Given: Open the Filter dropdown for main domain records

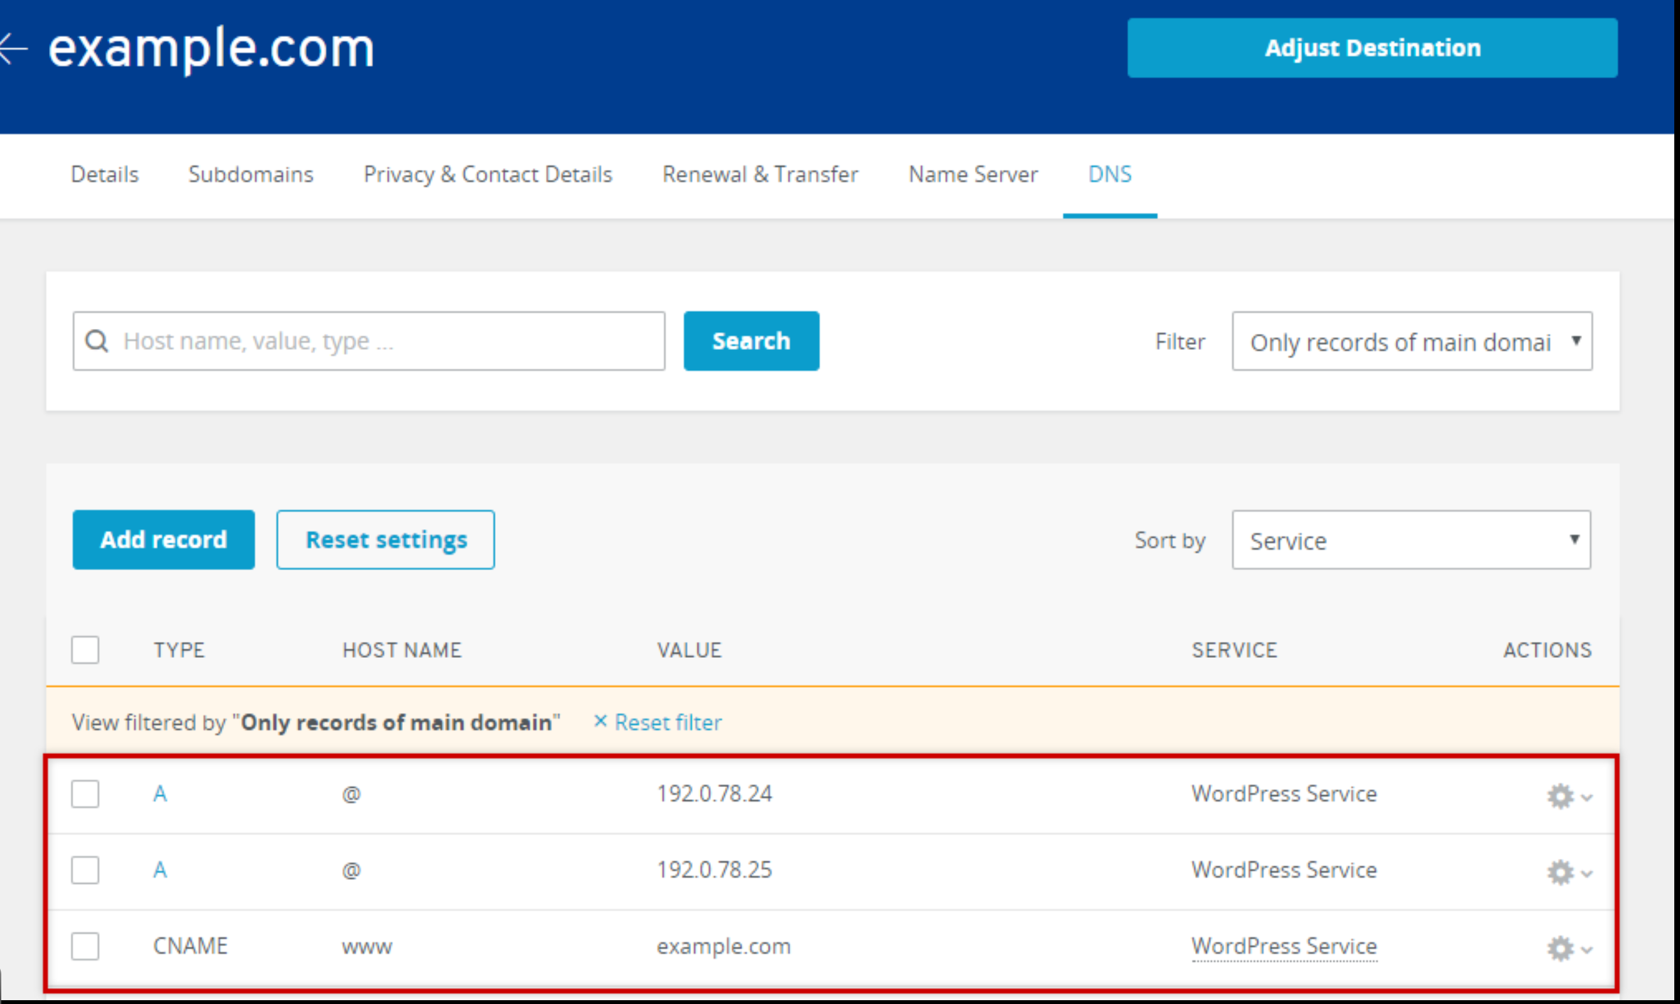Looking at the screenshot, I should [1411, 342].
